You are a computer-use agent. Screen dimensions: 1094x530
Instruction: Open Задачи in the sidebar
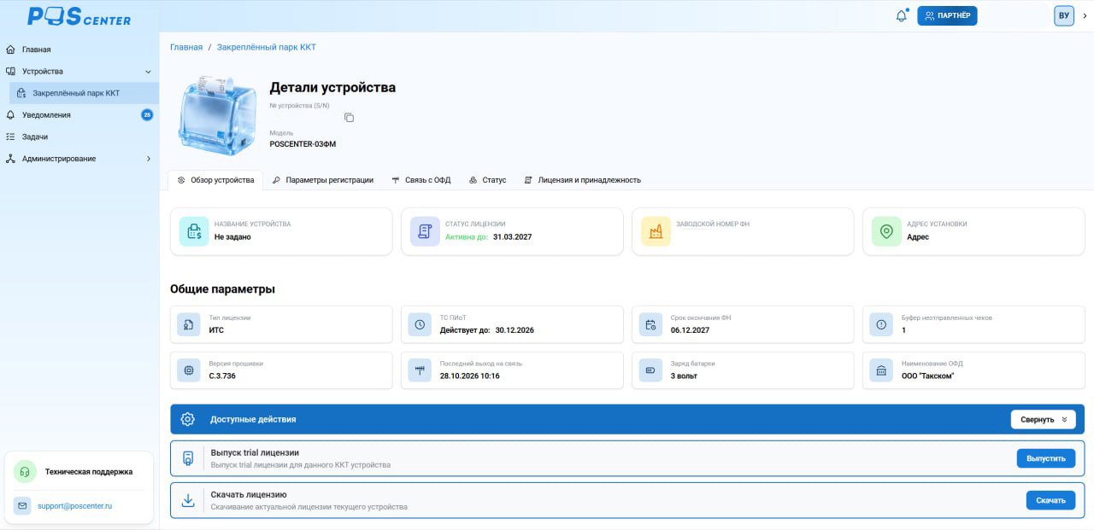pyautogui.click(x=35, y=137)
